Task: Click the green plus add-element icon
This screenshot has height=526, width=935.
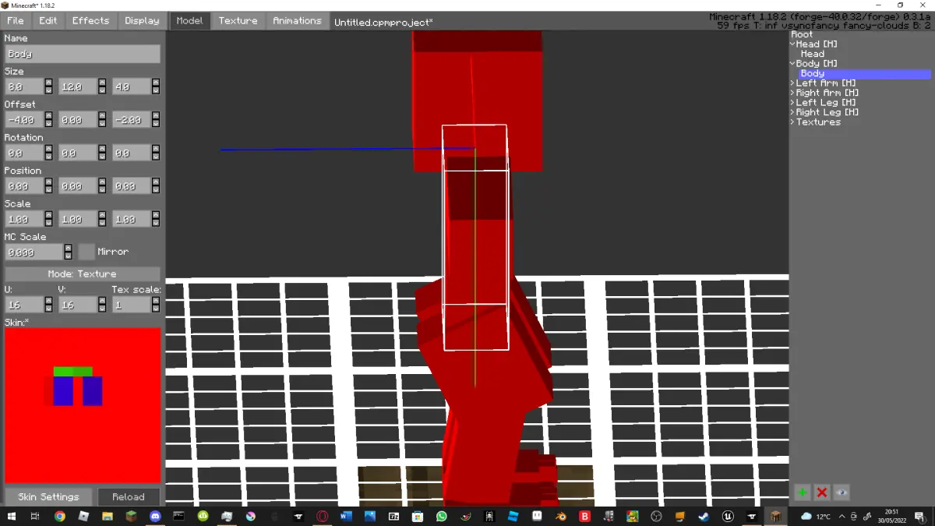Action: (x=802, y=492)
